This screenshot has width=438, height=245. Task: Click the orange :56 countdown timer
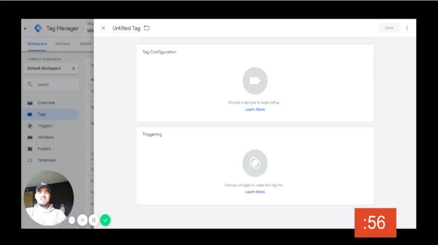[x=375, y=223]
